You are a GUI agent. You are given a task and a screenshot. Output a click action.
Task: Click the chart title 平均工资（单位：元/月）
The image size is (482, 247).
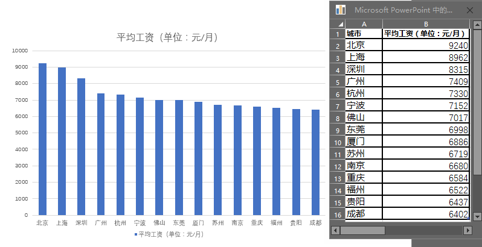[x=167, y=37]
